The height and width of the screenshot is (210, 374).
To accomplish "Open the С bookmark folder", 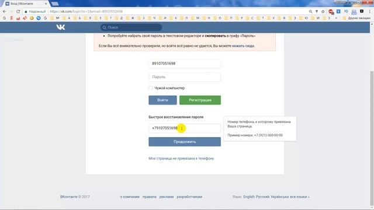I will coord(250,18).
